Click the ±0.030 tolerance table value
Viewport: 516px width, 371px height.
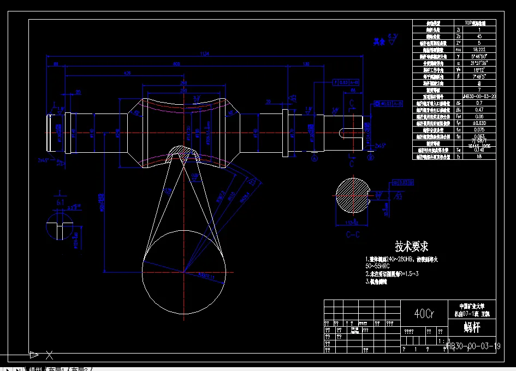(x=479, y=123)
